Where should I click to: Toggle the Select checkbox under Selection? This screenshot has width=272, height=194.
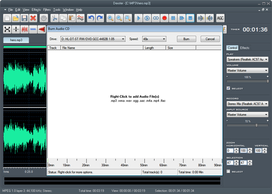pos(228,172)
